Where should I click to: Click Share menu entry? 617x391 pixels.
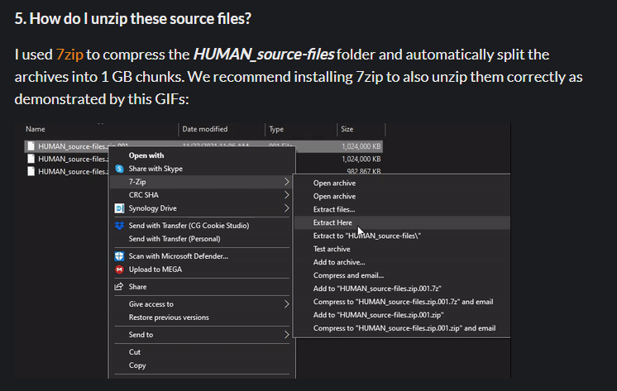[x=137, y=287]
